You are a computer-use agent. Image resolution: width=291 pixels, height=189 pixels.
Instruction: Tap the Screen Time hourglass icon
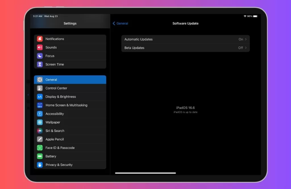(40, 64)
